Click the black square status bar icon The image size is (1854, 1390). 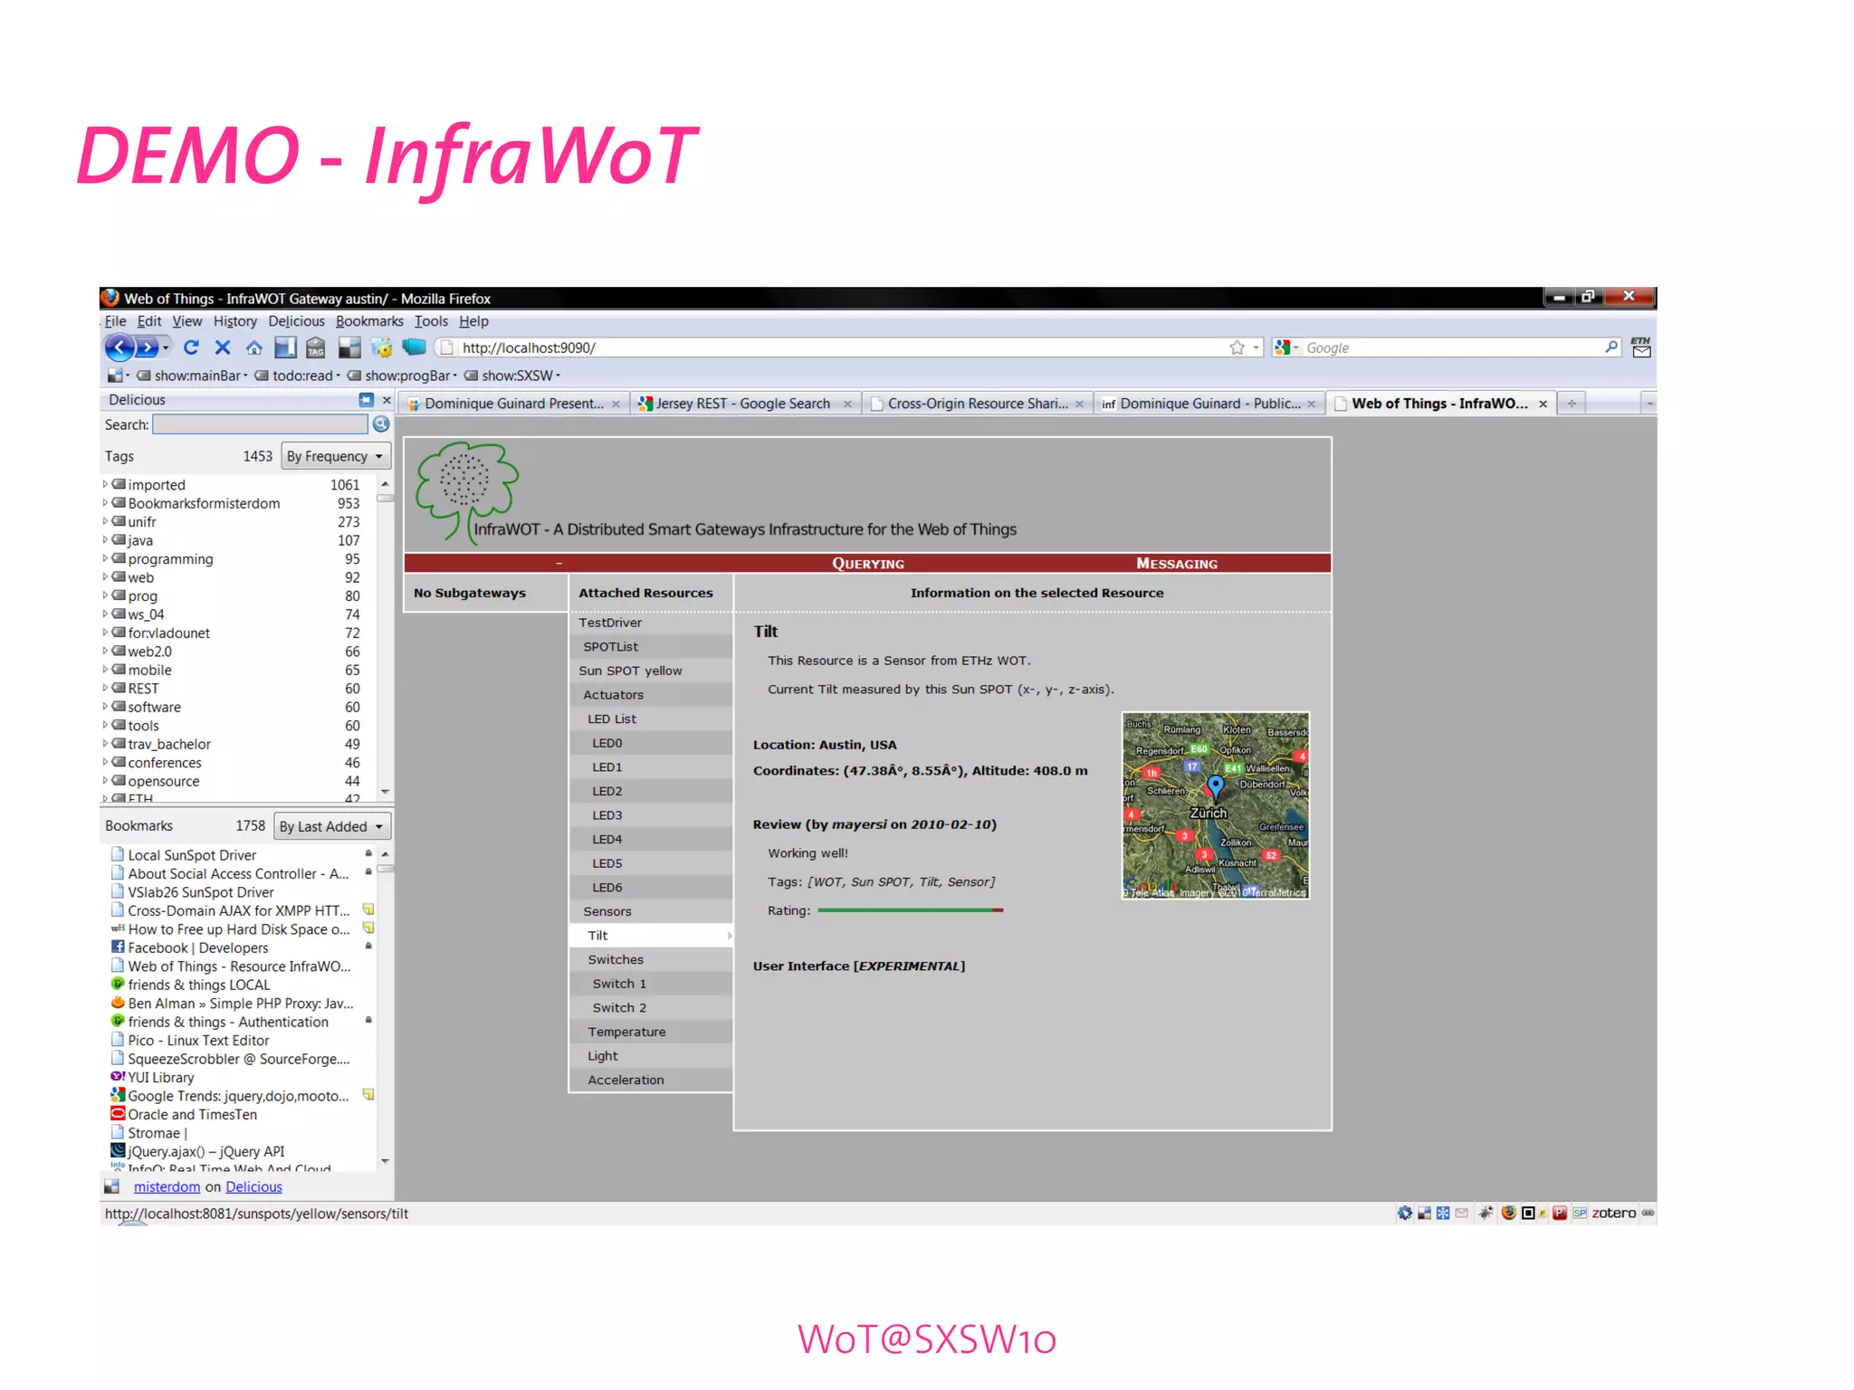[x=1528, y=1213]
